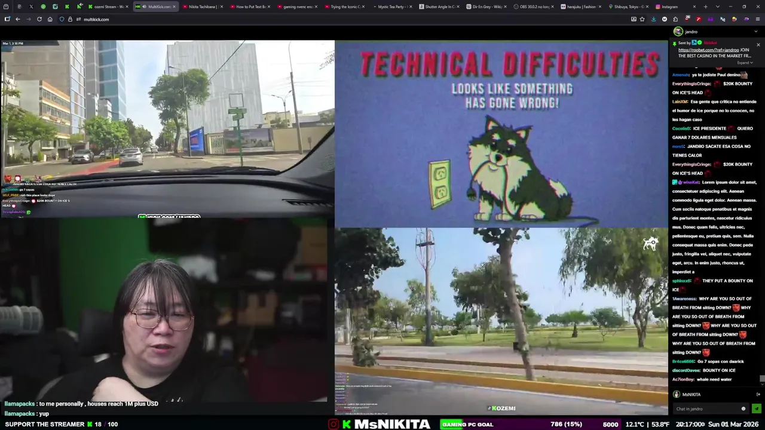Open the first pinned tab with P icon
Image resolution: width=765 pixels, height=430 pixels.
pyautogui.click(x=19, y=7)
